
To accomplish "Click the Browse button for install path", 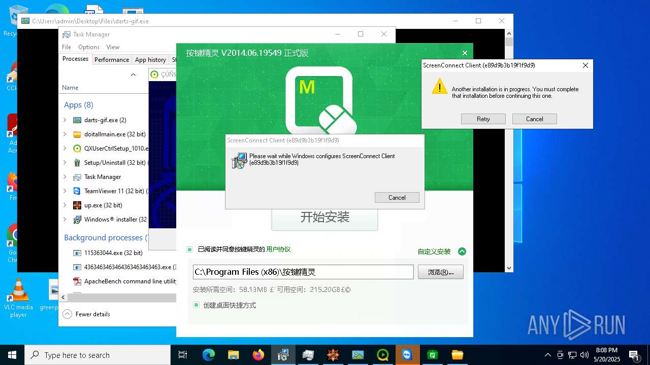I will tap(441, 272).
